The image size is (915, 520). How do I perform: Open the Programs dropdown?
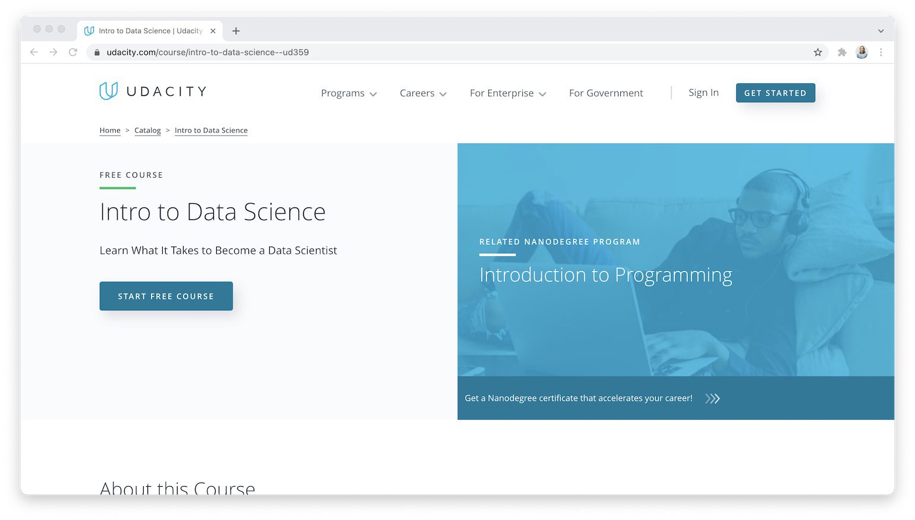348,93
